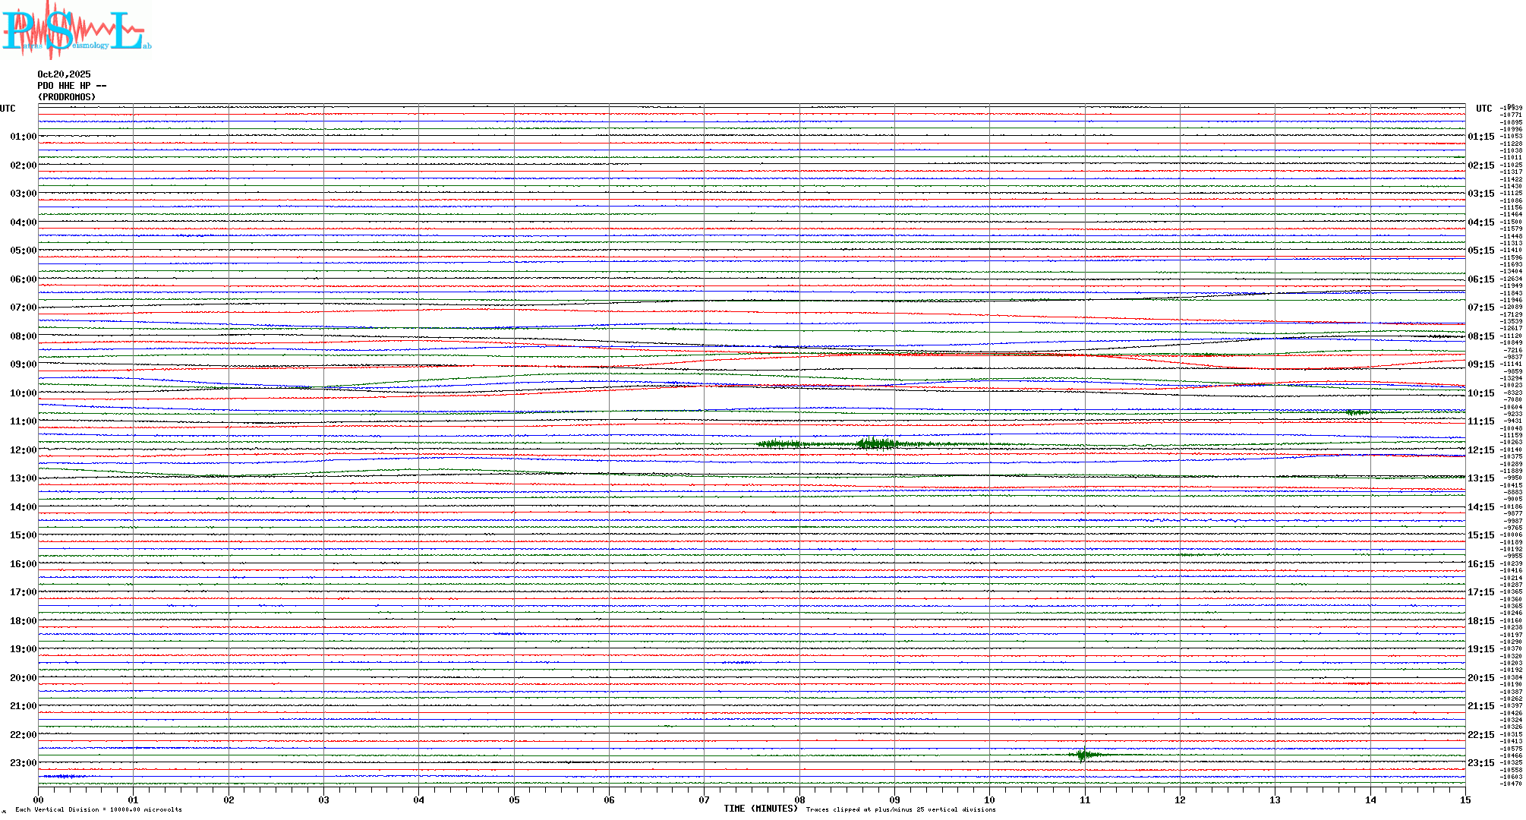Click minute 00 on the time axis
Screen dimensions: 1526x820
39,799
